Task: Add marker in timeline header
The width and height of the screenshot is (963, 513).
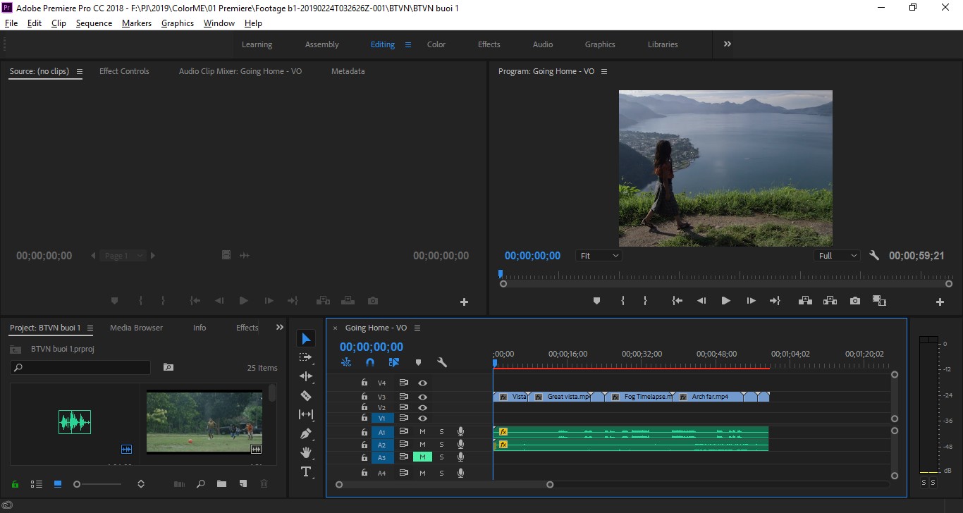Action: pos(418,362)
